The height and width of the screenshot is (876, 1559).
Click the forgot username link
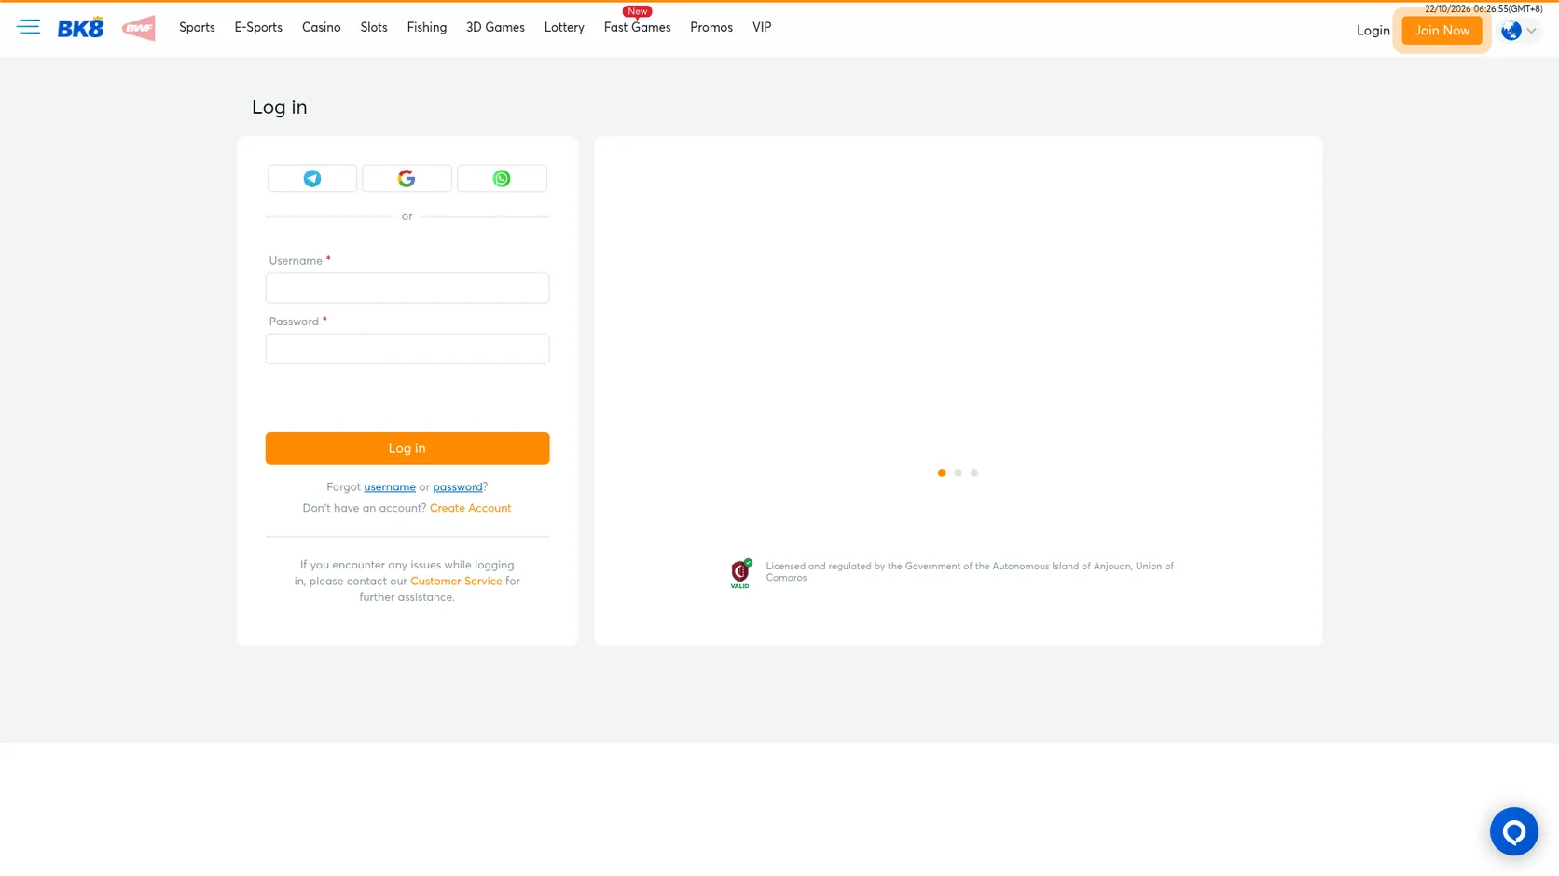(390, 487)
